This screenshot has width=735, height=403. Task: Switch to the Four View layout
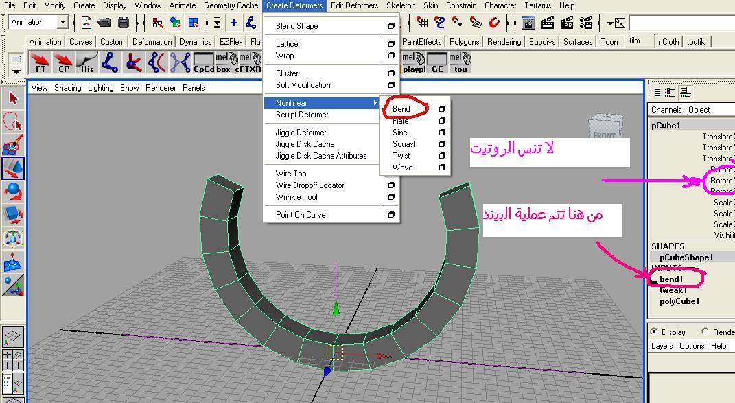tap(13, 360)
